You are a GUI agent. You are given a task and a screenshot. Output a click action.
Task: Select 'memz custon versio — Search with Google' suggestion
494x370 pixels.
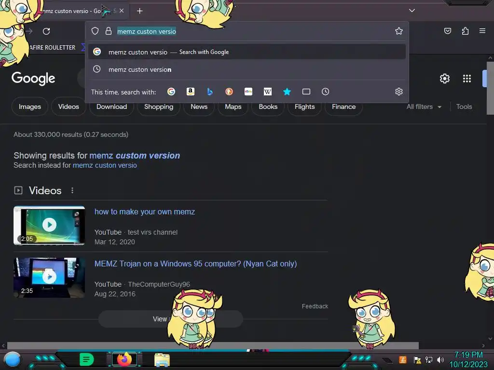coord(247,52)
